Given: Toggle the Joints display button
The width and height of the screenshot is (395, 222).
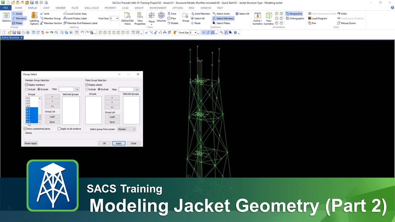Looking at the screenshot, I should pos(17,14).
